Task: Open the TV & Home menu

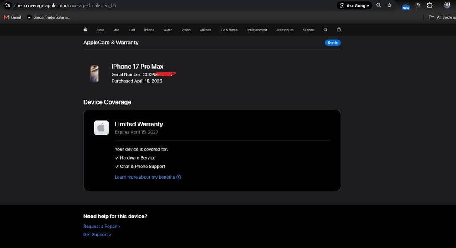Action: (x=229, y=30)
